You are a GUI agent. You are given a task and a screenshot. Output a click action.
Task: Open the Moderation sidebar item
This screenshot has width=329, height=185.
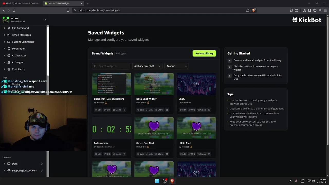[19, 49]
